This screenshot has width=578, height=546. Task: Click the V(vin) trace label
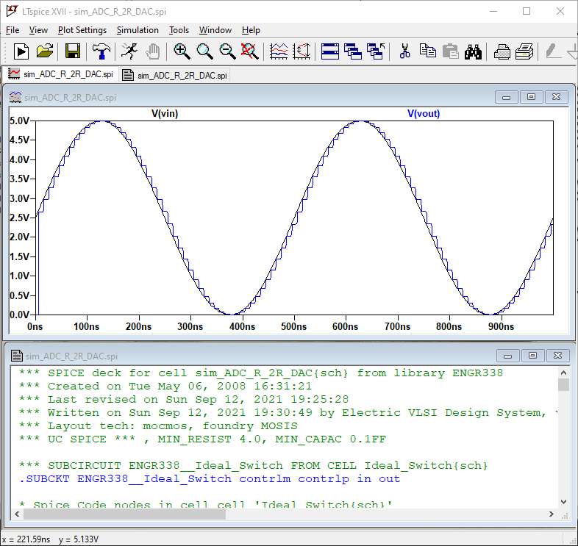[165, 113]
